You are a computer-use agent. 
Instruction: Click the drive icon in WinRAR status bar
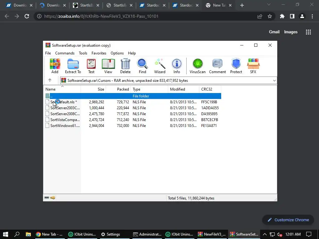tap(47, 198)
